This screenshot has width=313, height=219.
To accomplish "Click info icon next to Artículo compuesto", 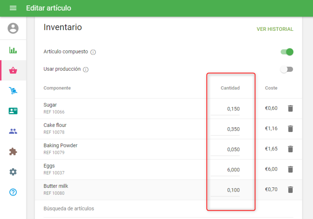I will [x=93, y=52].
